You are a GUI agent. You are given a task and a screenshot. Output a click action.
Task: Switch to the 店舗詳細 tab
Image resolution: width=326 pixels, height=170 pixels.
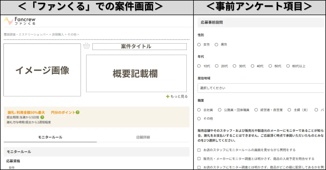point(143,137)
